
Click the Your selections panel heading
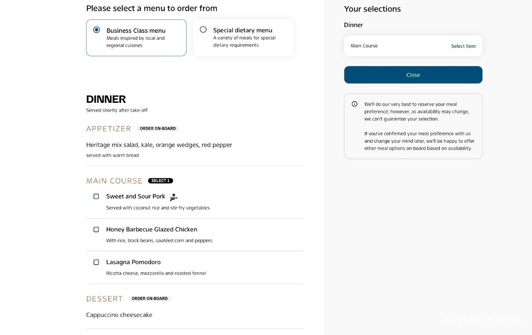[x=372, y=9]
